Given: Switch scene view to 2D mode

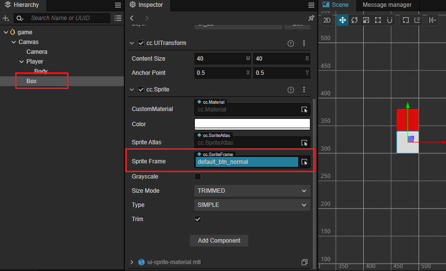Looking at the screenshot, I should coord(327,20).
